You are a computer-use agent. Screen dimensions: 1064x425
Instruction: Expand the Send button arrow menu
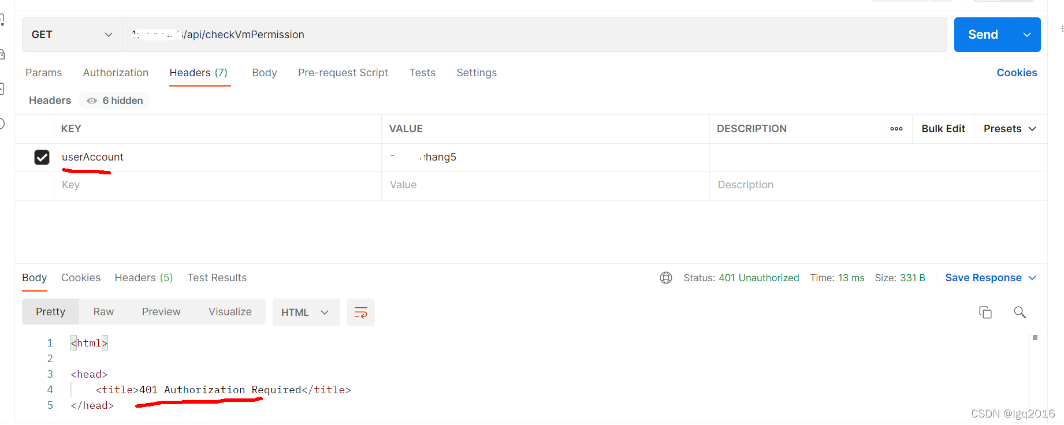coord(1026,35)
